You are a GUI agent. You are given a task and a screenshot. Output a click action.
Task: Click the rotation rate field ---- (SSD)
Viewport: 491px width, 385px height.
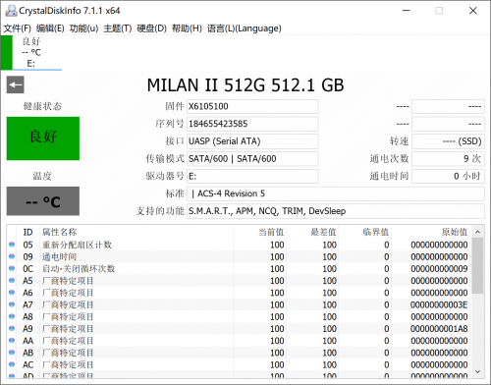(x=448, y=141)
